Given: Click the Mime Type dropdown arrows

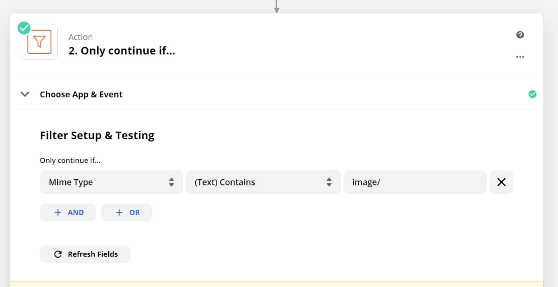Looking at the screenshot, I should (172, 182).
